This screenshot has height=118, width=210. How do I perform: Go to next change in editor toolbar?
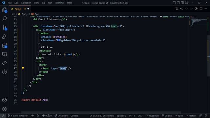(x=191, y=9)
